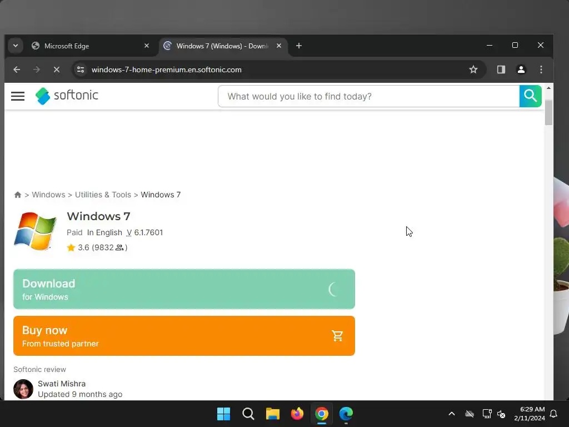Open the Windows Start menu
The height and width of the screenshot is (427, 569).
[x=223, y=414]
